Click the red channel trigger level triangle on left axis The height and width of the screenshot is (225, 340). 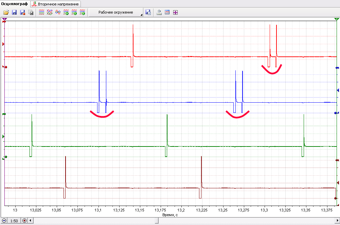(x=3, y=44)
